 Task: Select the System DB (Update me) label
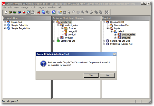coord(121,44)
